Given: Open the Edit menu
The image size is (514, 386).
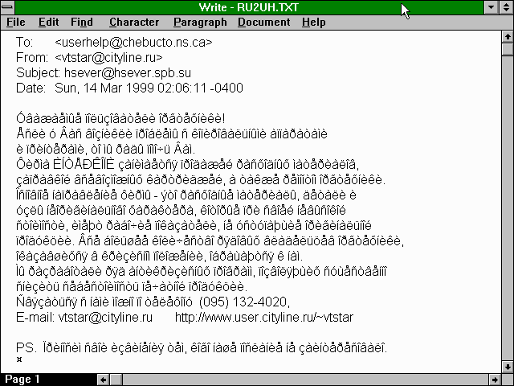Looking at the screenshot, I should 48,23.
